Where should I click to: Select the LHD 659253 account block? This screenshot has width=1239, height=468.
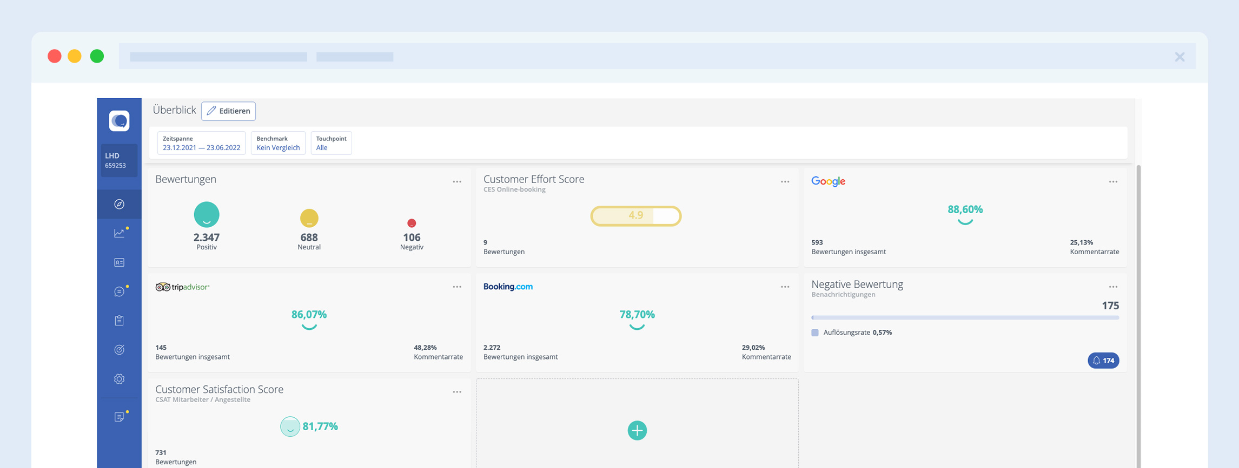(x=119, y=160)
